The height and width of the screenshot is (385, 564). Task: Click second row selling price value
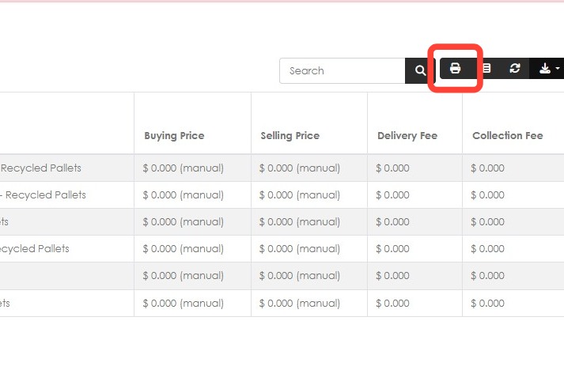coord(299,194)
